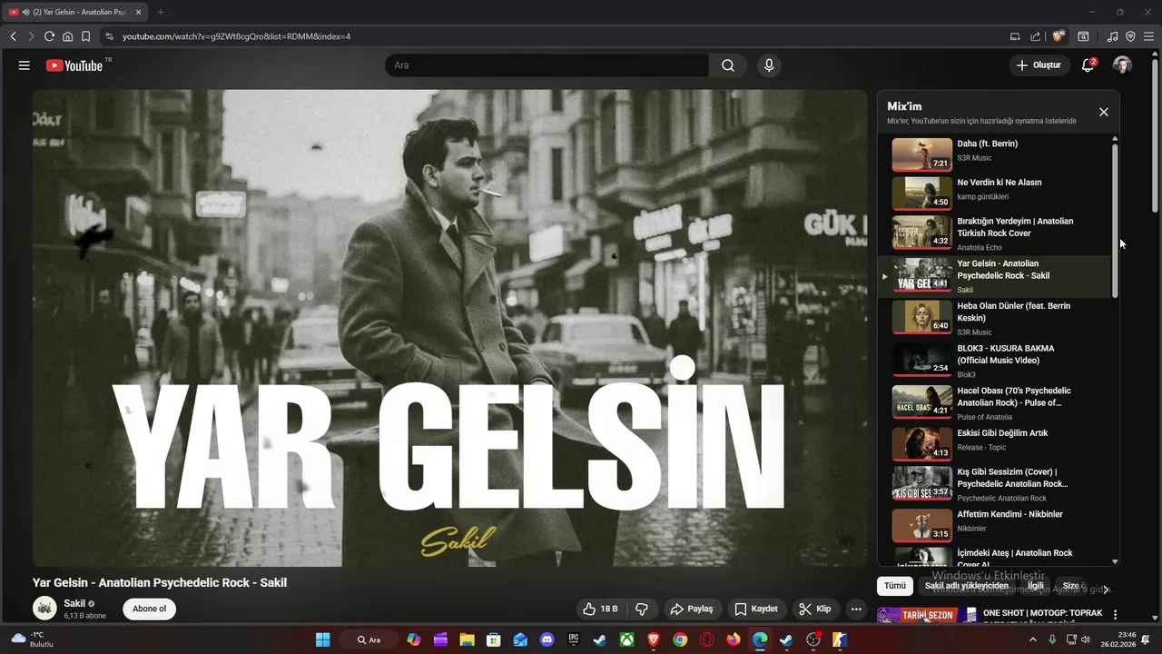Play Eskisi Gibi Değilim Artık
The height and width of the screenshot is (654, 1162).
click(x=994, y=443)
